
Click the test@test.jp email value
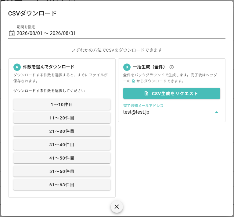click(136, 112)
